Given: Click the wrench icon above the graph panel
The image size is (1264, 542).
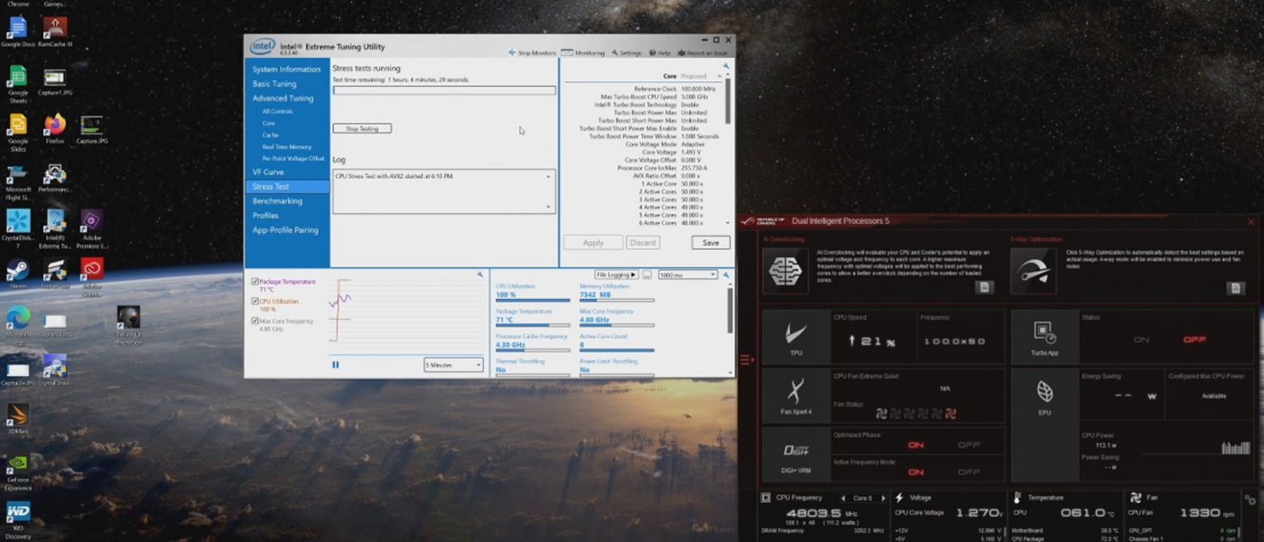Looking at the screenshot, I should pos(479,274).
